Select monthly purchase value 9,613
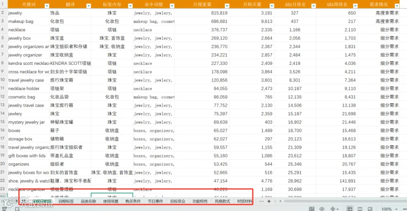Image resolution: width=407 pixels, height=211 pixels. [252, 21]
